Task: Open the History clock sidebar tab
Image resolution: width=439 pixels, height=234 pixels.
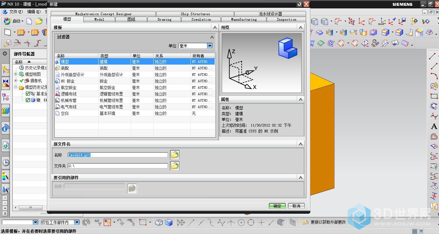Action: [x=5, y=162]
